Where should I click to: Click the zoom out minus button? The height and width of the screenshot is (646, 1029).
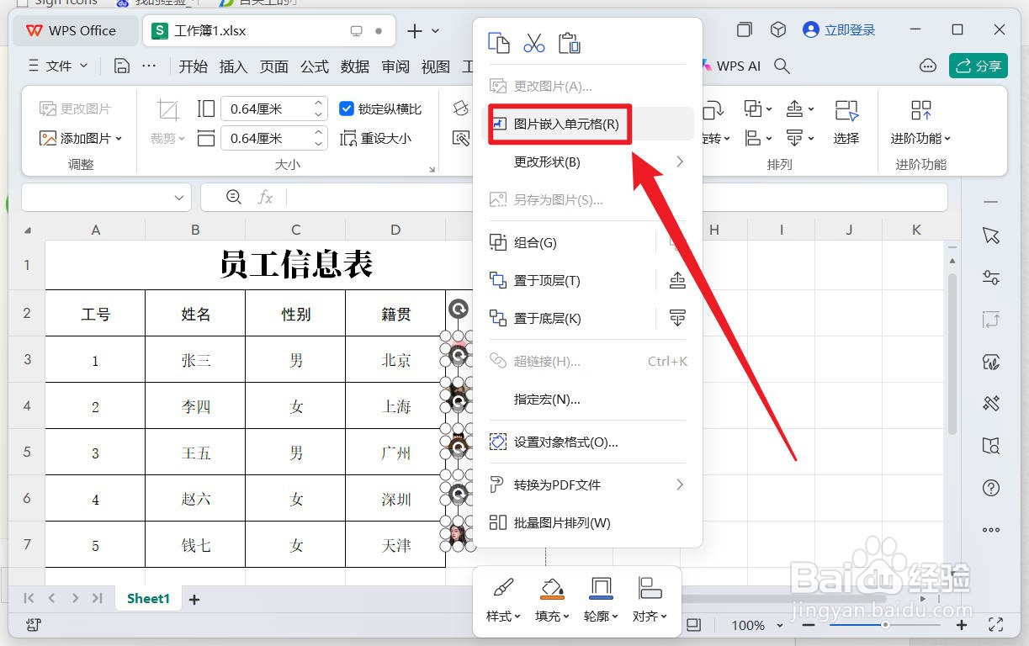809,625
